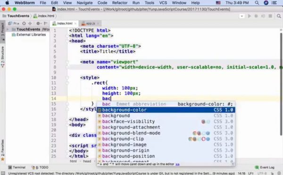Click the Scroll from Source target icon
Image resolution: width=283 pixels, height=175 pixels.
coord(24,24)
